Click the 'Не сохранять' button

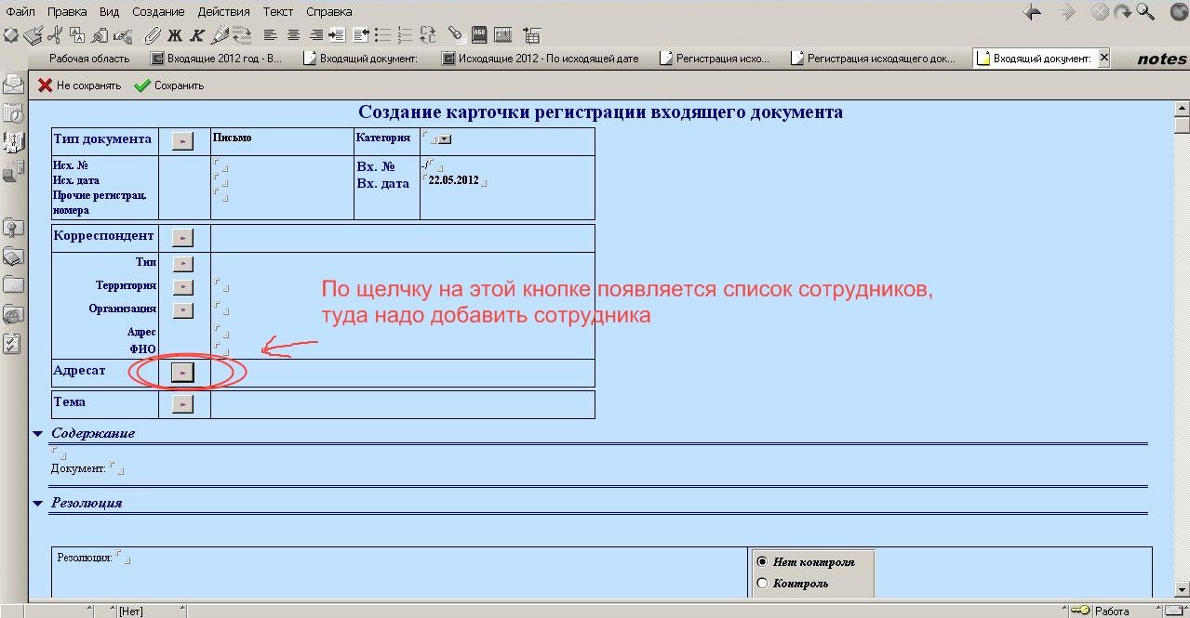coord(80,85)
